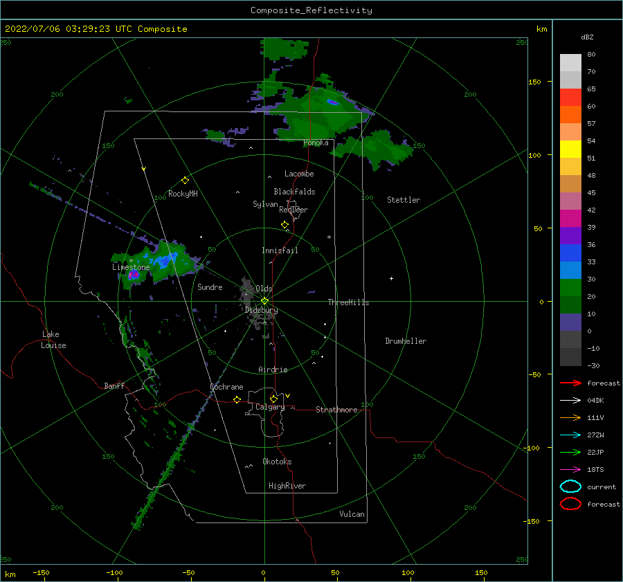Click the asterisk marker above Limestone label
The image size is (623, 582).
click(x=131, y=261)
